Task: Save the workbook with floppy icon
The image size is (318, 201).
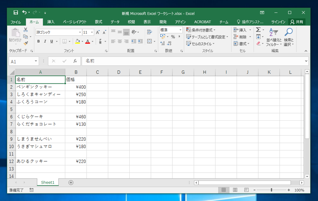Action: click(x=15, y=13)
